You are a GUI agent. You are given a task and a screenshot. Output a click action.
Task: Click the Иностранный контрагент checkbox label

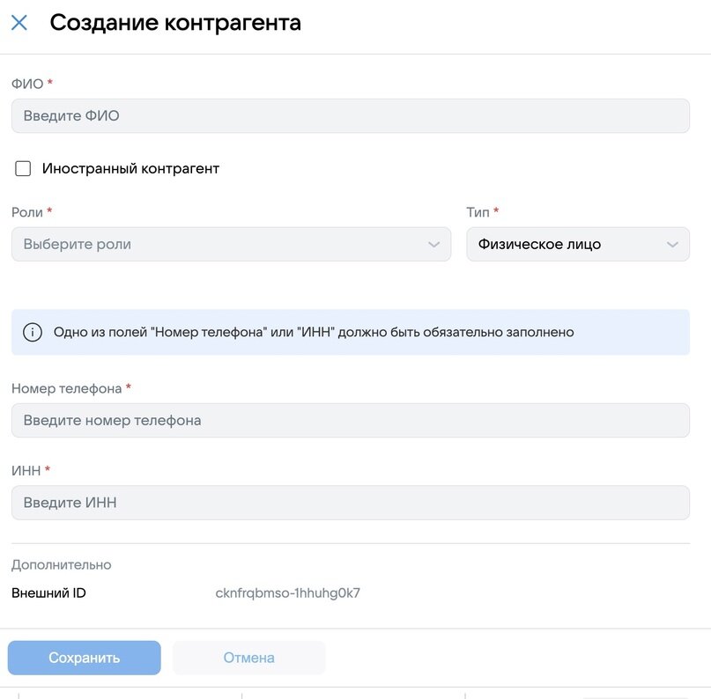[130, 169]
